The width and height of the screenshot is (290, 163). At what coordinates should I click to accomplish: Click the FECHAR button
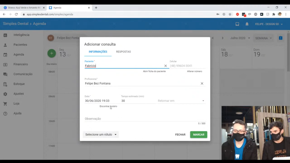point(180,135)
